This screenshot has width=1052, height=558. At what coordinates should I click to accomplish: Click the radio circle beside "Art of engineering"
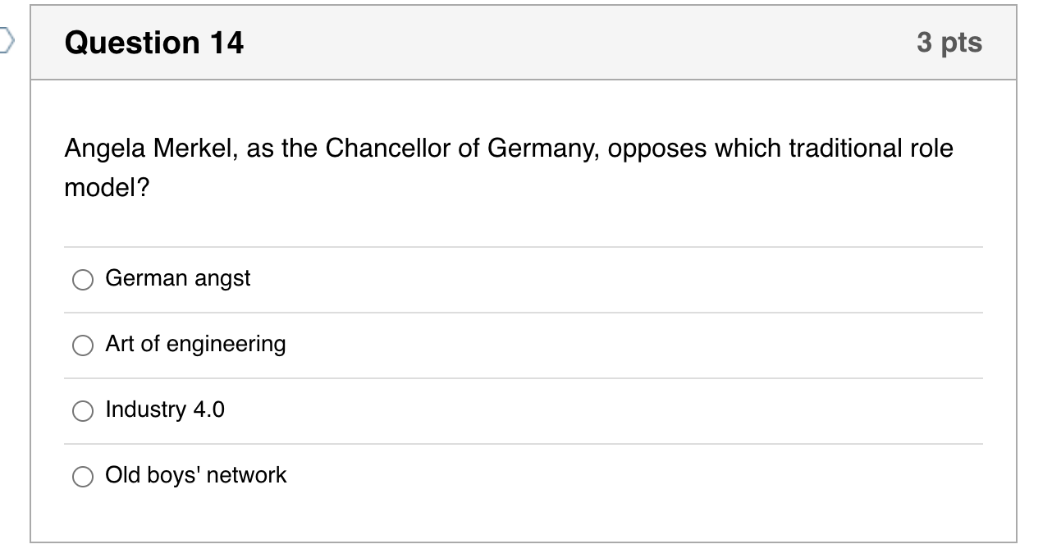pos(83,345)
